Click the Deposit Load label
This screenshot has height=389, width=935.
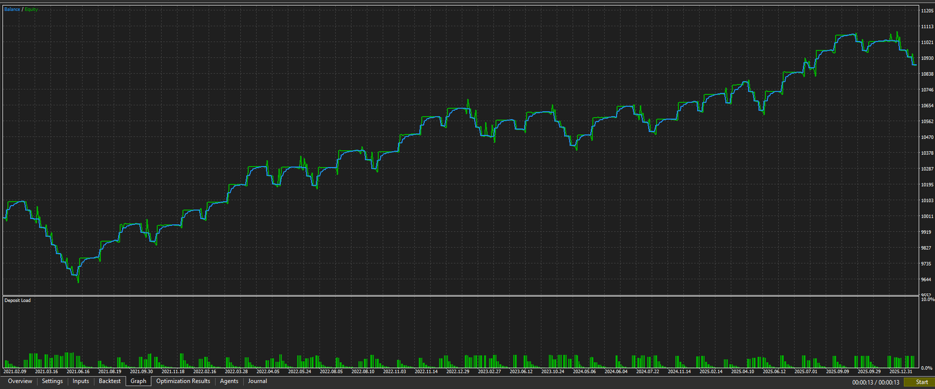[x=18, y=300]
